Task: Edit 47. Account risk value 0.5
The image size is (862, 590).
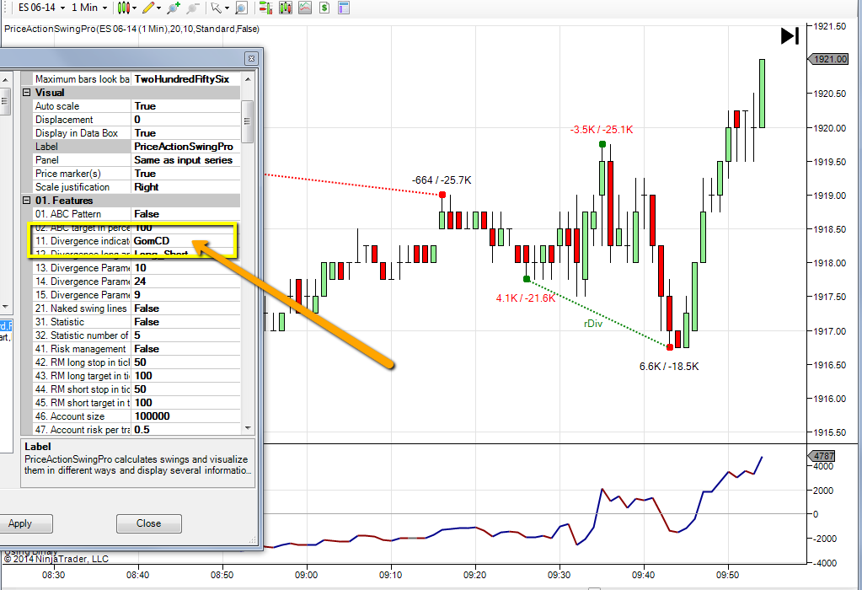Action: click(x=186, y=430)
